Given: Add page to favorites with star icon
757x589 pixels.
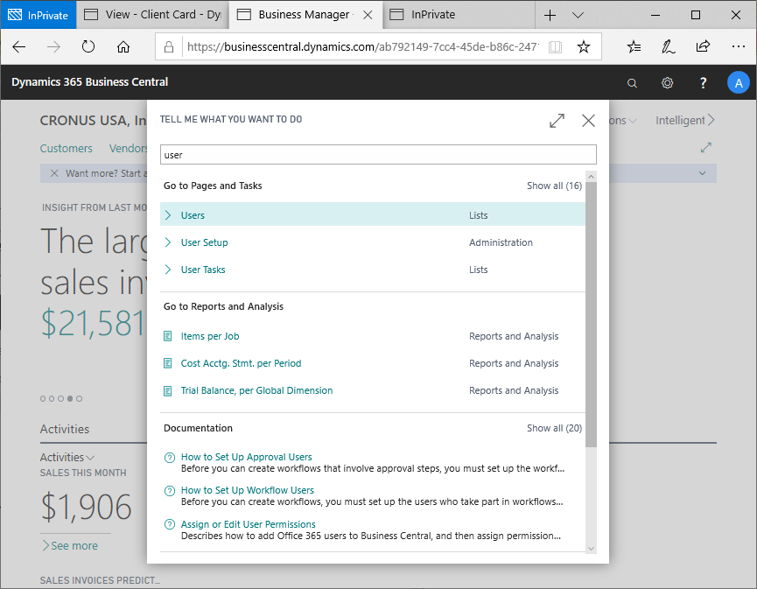Looking at the screenshot, I should tap(584, 47).
